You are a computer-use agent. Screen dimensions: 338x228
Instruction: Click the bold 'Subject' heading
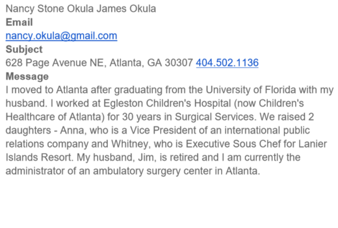tap(24, 49)
